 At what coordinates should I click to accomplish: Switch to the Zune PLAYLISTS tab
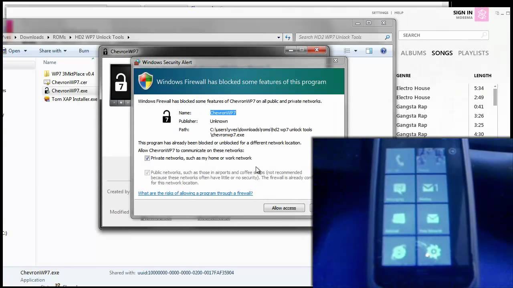473,53
